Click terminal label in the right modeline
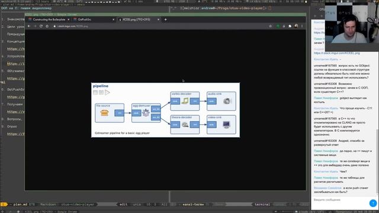The width and height of the screenshot is (379, 213). click(262, 205)
